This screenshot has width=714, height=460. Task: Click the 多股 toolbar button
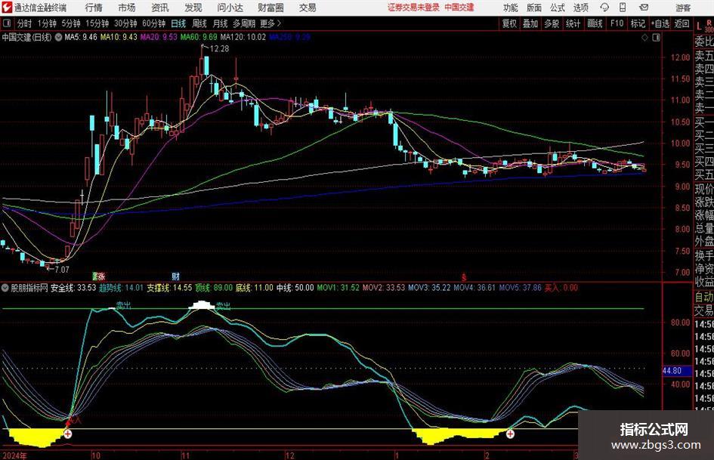552,23
